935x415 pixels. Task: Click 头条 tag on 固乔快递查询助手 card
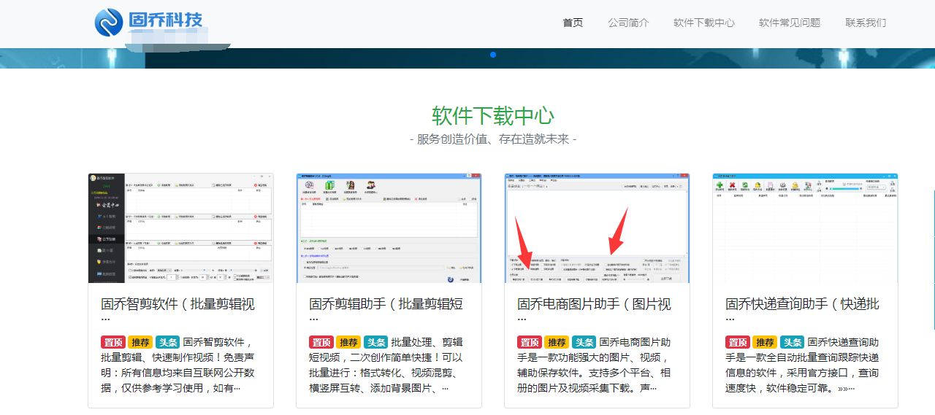(792, 342)
